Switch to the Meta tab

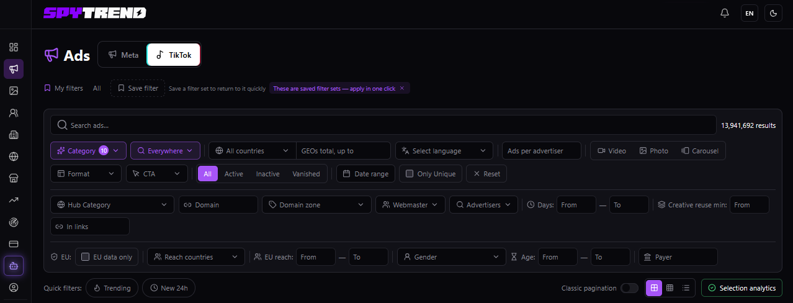point(123,55)
